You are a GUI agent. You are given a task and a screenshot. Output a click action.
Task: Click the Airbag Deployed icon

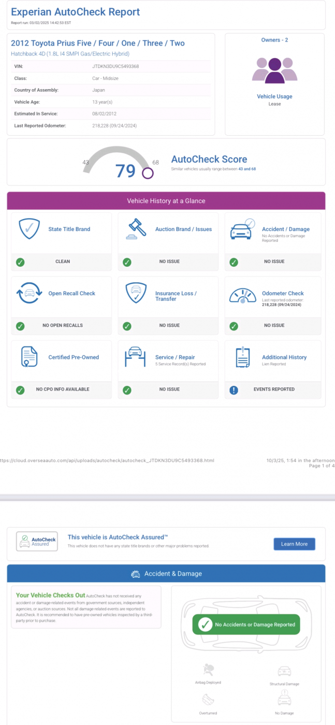coord(209,670)
